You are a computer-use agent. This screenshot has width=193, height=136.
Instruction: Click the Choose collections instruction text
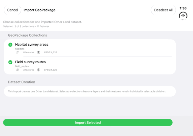pyautogui.click(x=42, y=22)
